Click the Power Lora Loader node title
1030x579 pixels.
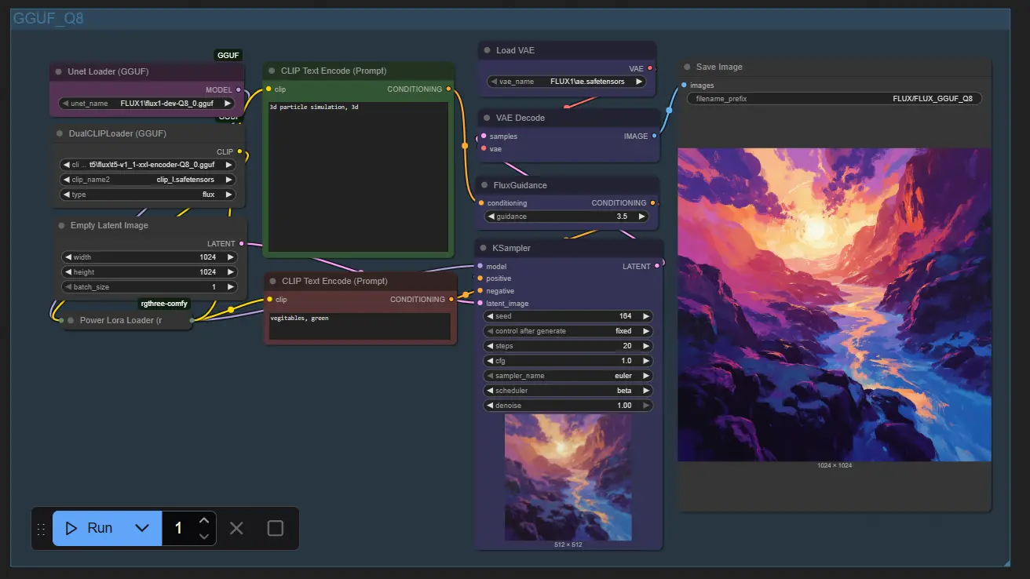coord(121,320)
